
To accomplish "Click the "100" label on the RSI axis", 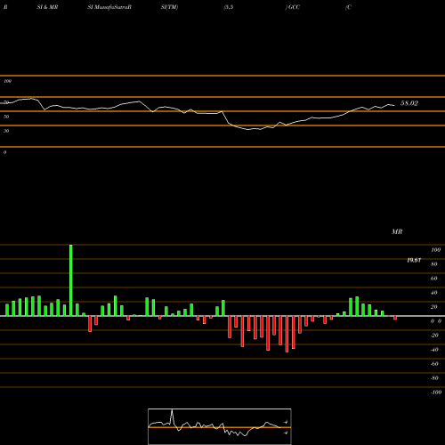I will pos(7,81).
